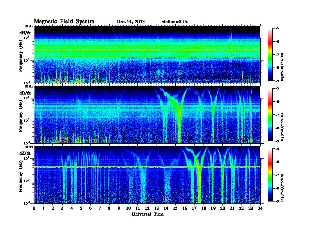The width and height of the screenshot is (310, 239).
Task: Click hour tick label "21" on time axis
Action: click(232, 209)
